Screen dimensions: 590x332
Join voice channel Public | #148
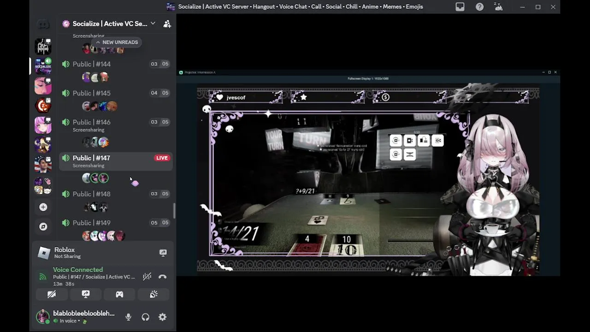[x=116, y=194]
